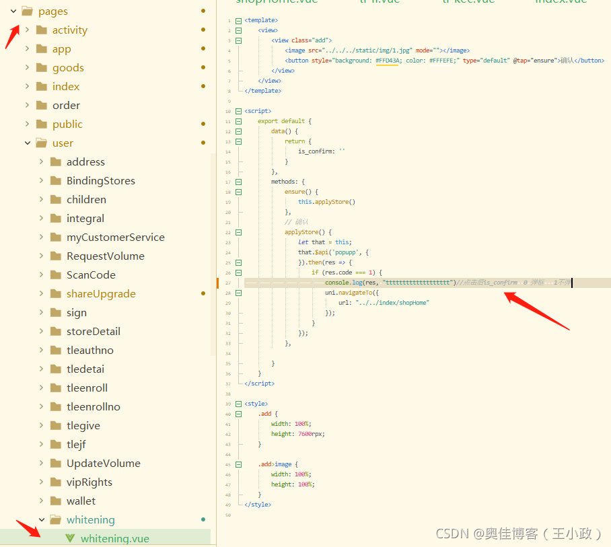Click the uni.navigateTo call on line 28
The height and width of the screenshot is (547, 611).
(351, 293)
